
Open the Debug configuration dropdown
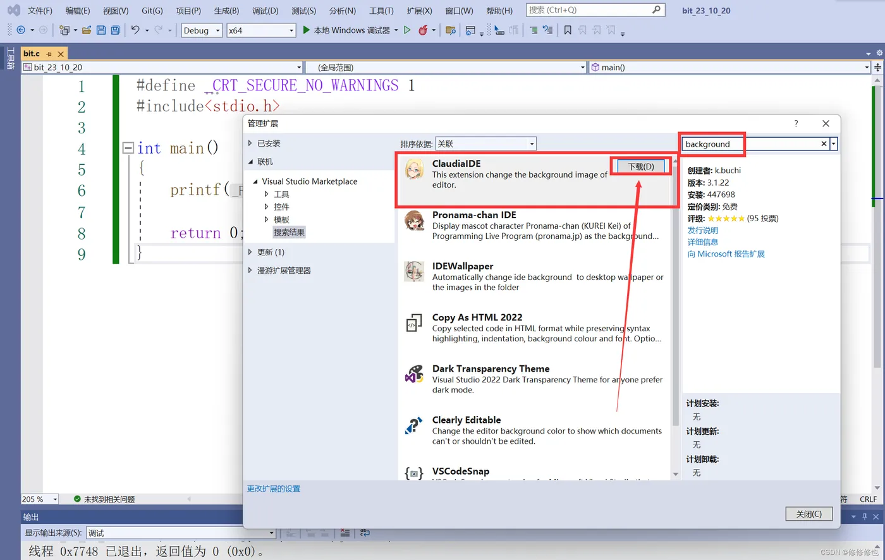pyautogui.click(x=202, y=30)
